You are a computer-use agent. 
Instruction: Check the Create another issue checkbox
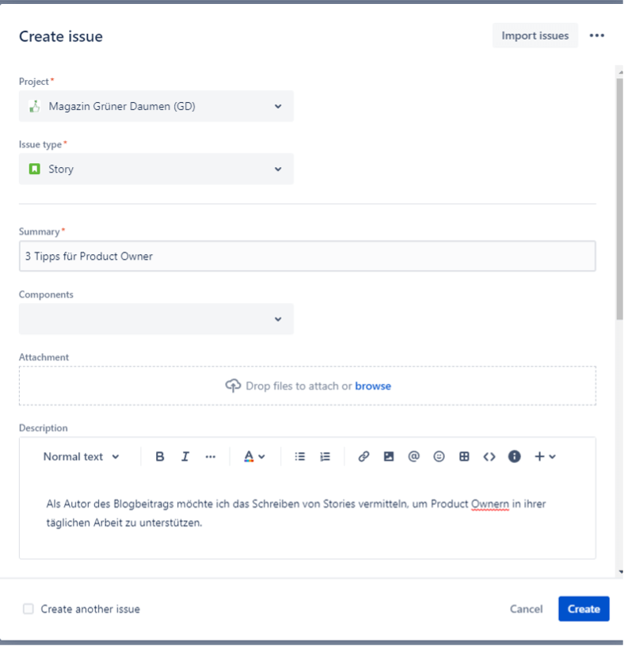27,609
